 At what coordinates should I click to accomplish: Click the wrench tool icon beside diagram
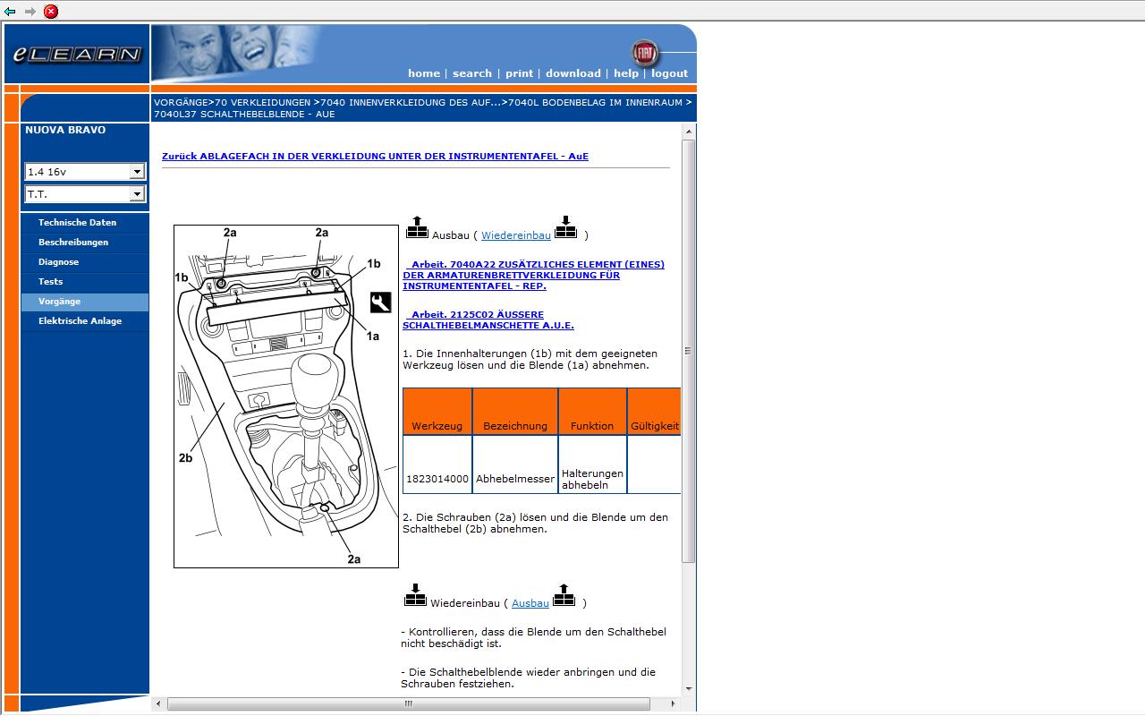[380, 303]
